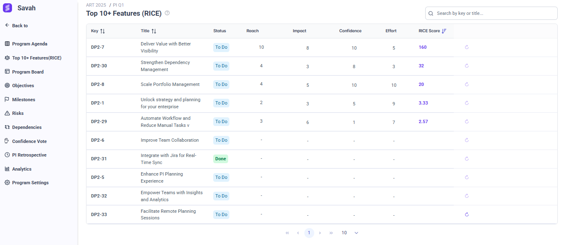561x245 pixels.
Task: Click the help icon beside Top 10+ Features title
Action: 167,13
